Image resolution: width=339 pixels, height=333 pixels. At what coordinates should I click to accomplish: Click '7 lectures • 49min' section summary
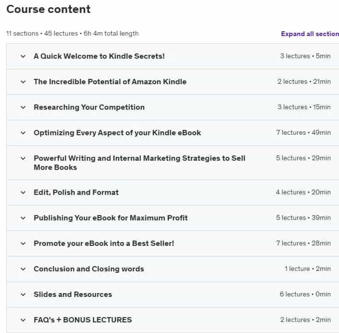[x=303, y=132]
